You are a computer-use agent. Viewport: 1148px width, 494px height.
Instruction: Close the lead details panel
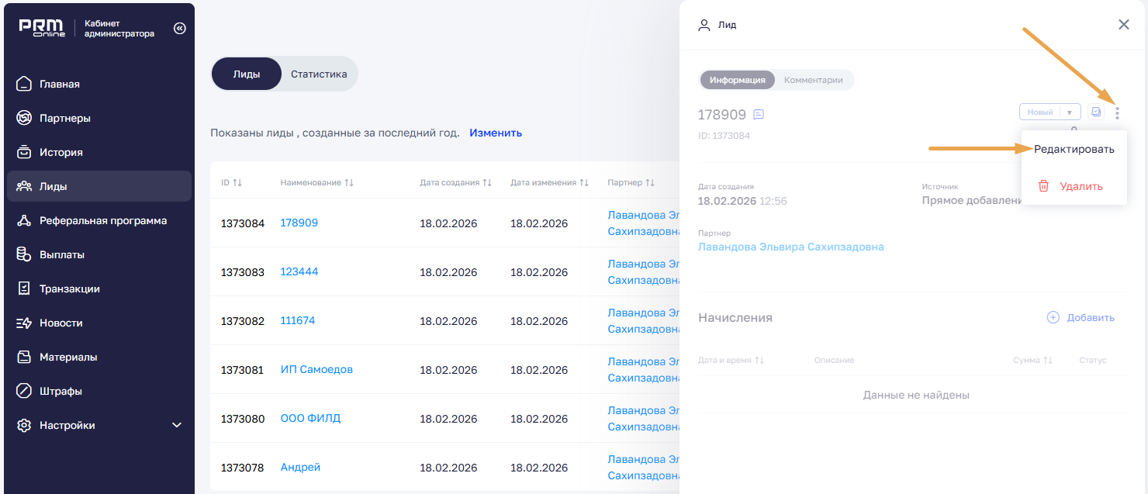click(x=1123, y=25)
